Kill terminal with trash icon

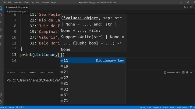pyautogui.click(x=187, y=72)
